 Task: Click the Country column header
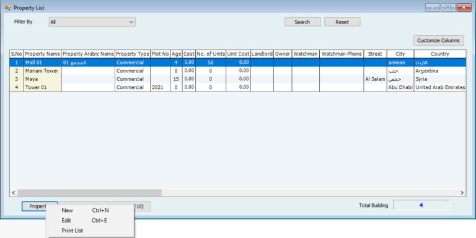point(440,54)
